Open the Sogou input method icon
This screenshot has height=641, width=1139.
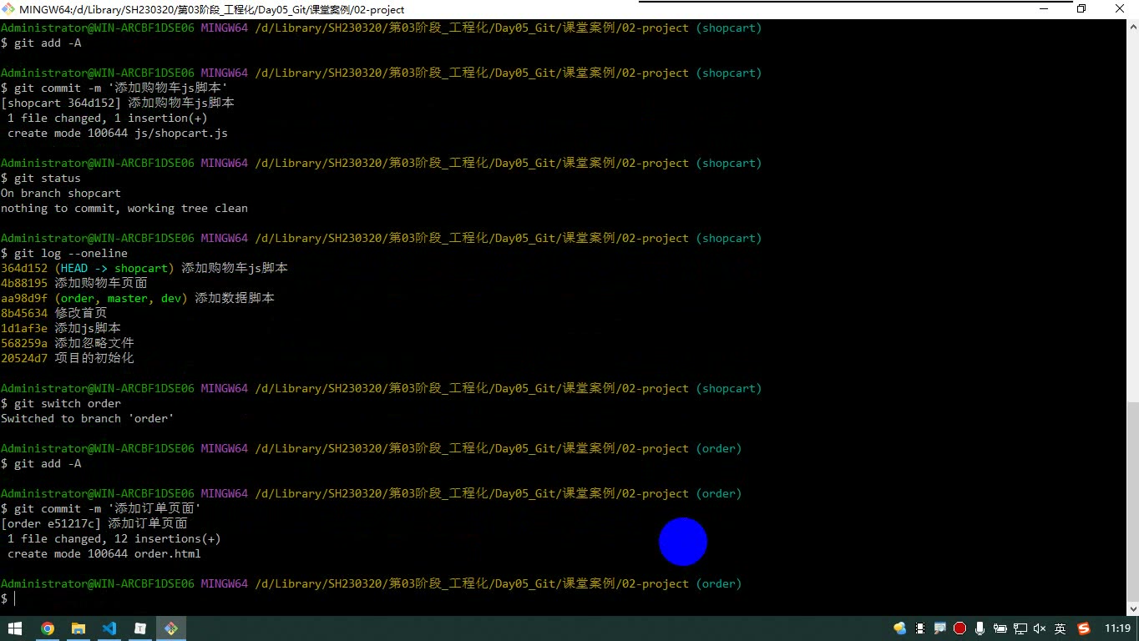click(x=1084, y=628)
